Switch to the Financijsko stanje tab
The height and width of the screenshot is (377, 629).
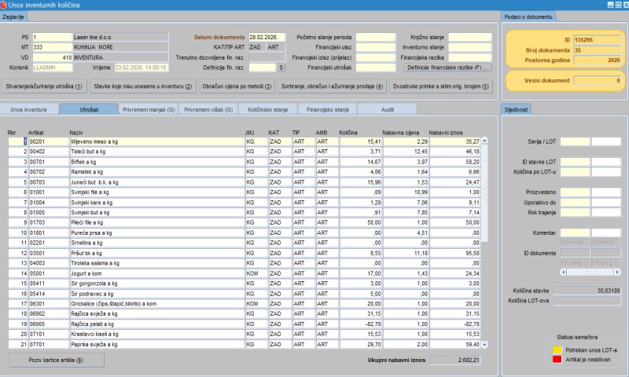(x=328, y=109)
